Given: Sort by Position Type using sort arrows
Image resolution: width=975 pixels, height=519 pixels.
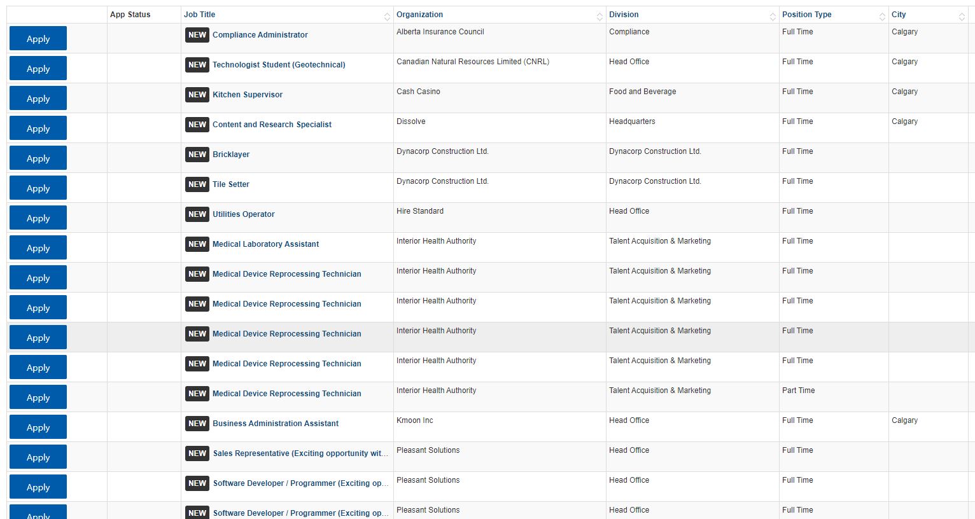Looking at the screenshot, I should coord(882,17).
